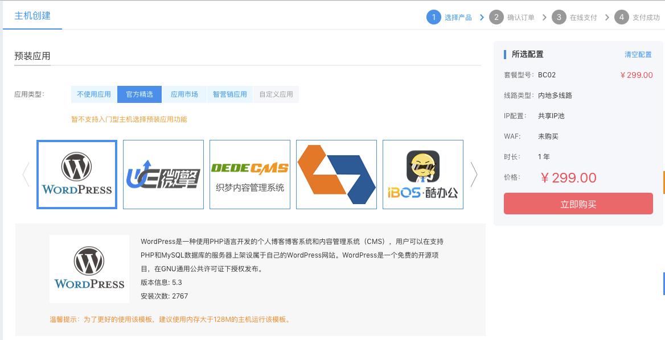
Task: Click the 立即购买 button
Action: click(578, 204)
